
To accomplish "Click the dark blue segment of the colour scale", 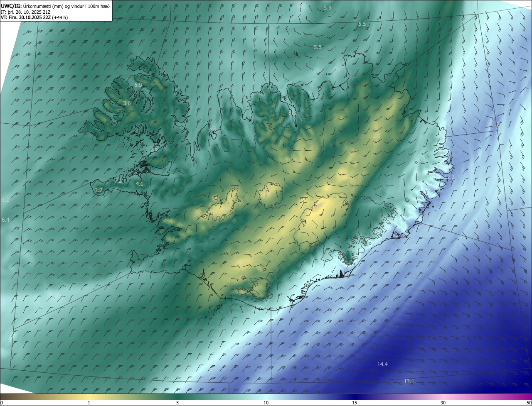I will coord(355,396).
